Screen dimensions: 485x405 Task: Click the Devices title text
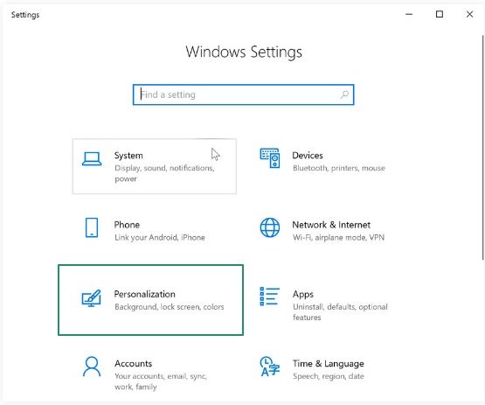[308, 156]
